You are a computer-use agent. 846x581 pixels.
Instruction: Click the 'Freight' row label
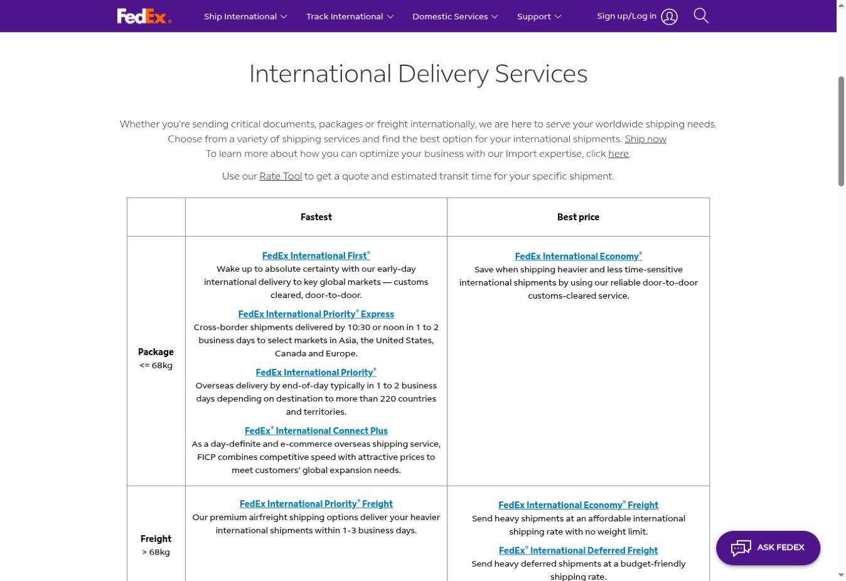click(x=156, y=539)
